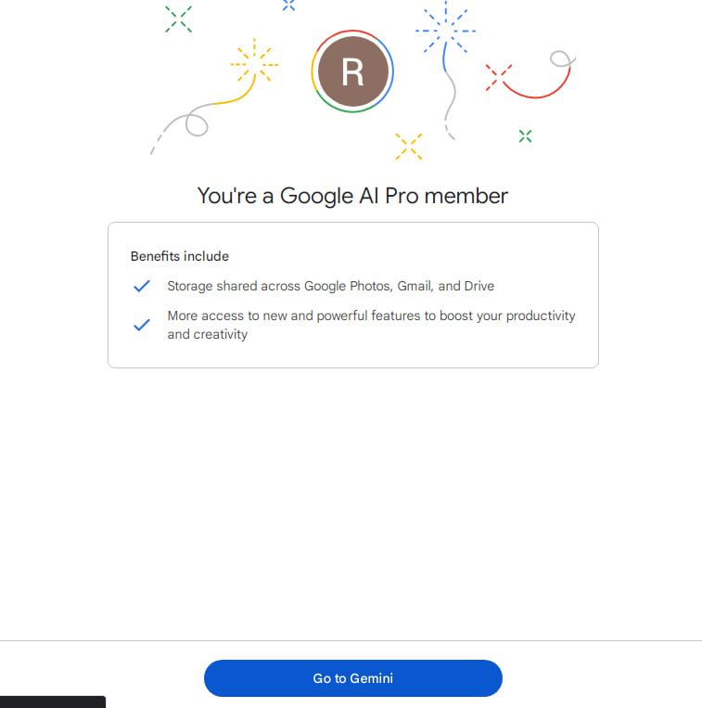Click the brown "R" profile avatar

[x=352, y=71]
